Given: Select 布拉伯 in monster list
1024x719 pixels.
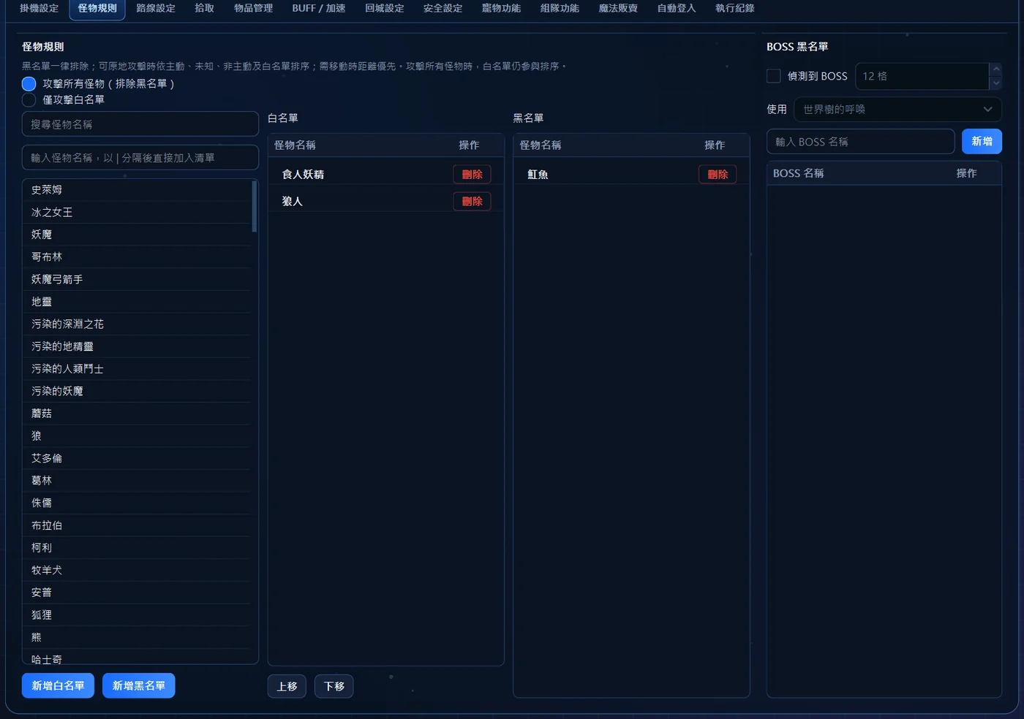Looking at the screenshot, I should pos(137,526).
